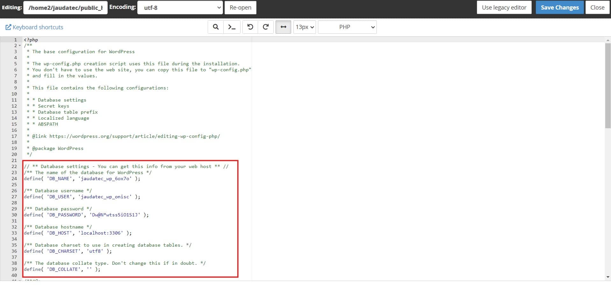Click the 'Database password' comment line
The height and width of the screenshot is (288, 611).
58,209
